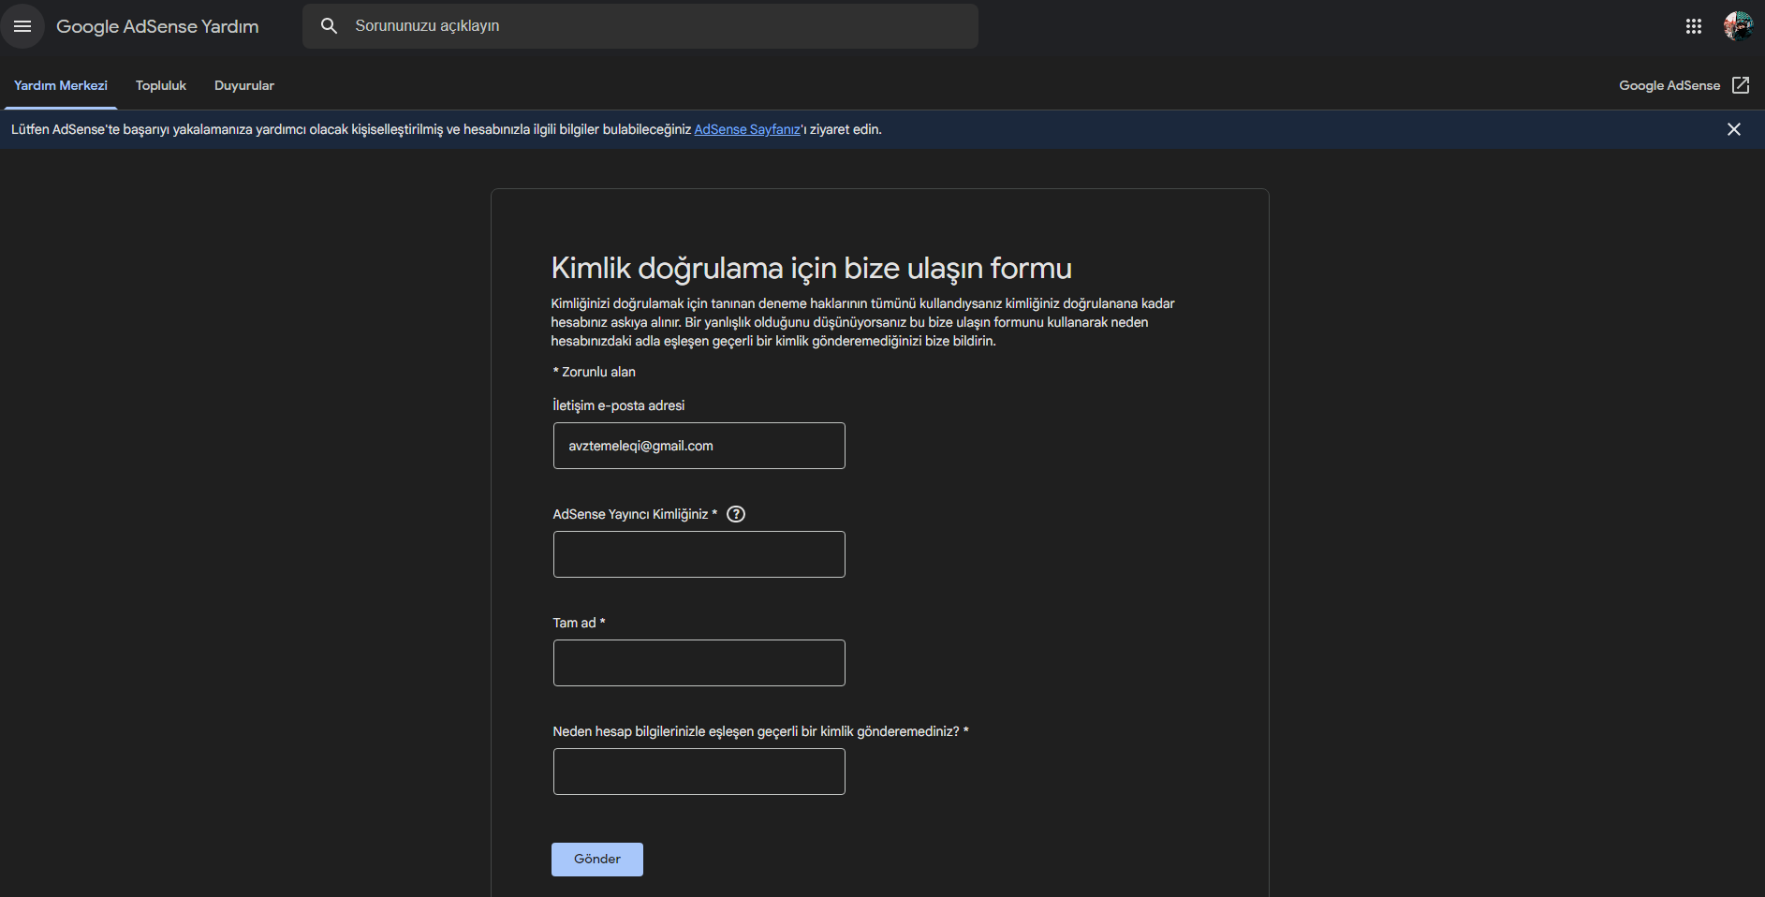Screen dimensions: 1765x897
Task: Open the hamburger main menu
Action: tap(22, 26)
